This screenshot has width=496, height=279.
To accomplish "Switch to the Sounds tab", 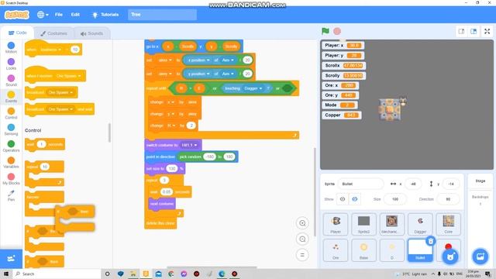I will click(x=91, y=33).
